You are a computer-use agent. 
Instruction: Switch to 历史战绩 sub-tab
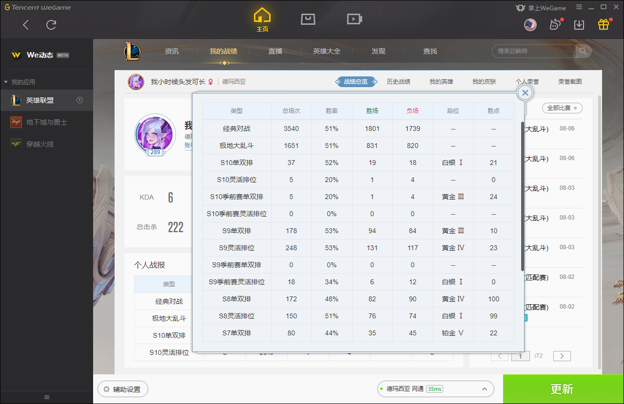[x=398, y=82]
